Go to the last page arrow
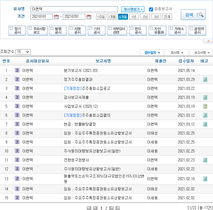This screenshot has width=213, height=210. click(118, 208)
